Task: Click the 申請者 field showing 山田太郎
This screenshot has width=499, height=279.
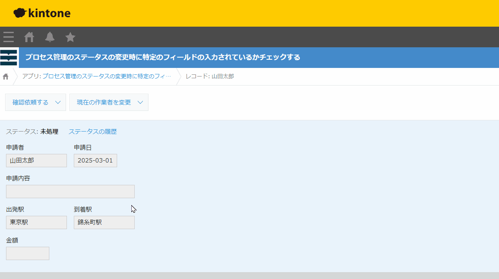Action: (36, 160)
